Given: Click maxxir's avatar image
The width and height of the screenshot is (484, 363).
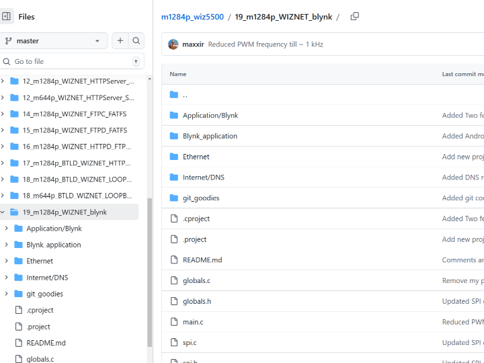Looking at the screenshot, I should coord(173,44).
